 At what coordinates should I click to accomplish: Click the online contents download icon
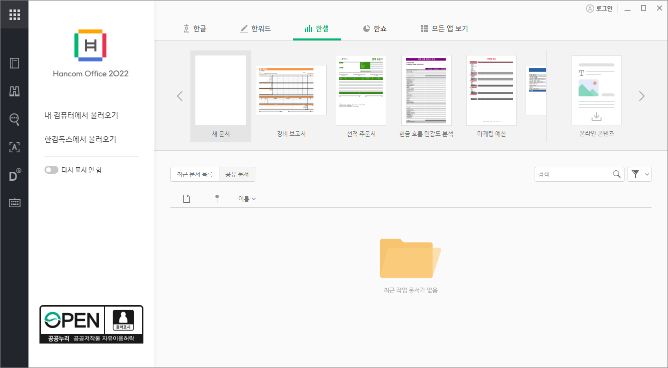point(596,116)
